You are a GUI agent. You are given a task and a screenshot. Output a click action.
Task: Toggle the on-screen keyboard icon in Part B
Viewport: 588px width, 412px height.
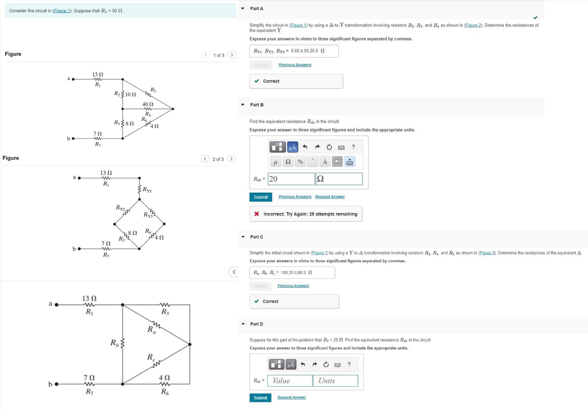tap(350, 162)
